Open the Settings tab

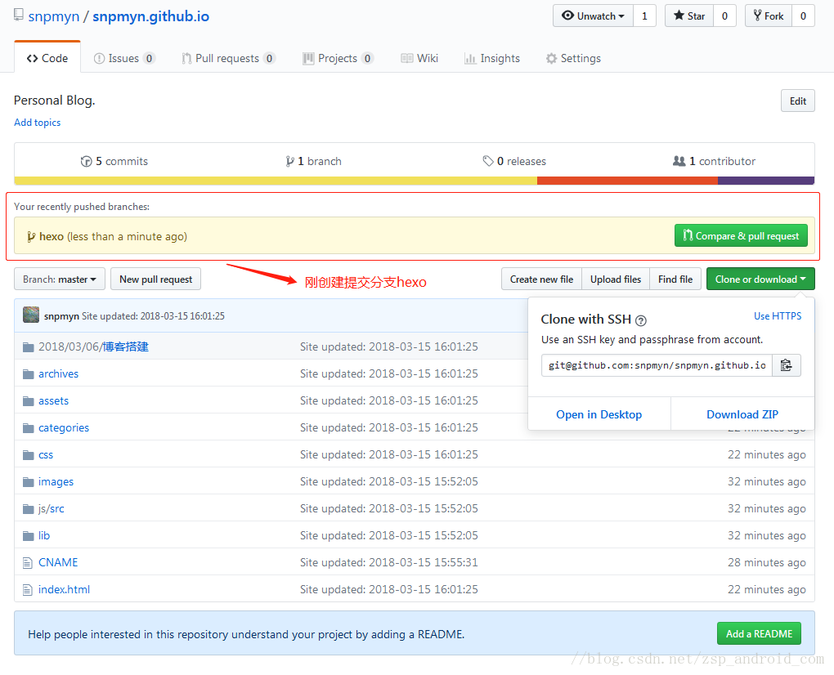pyautogui.click(x=573, y=59)
